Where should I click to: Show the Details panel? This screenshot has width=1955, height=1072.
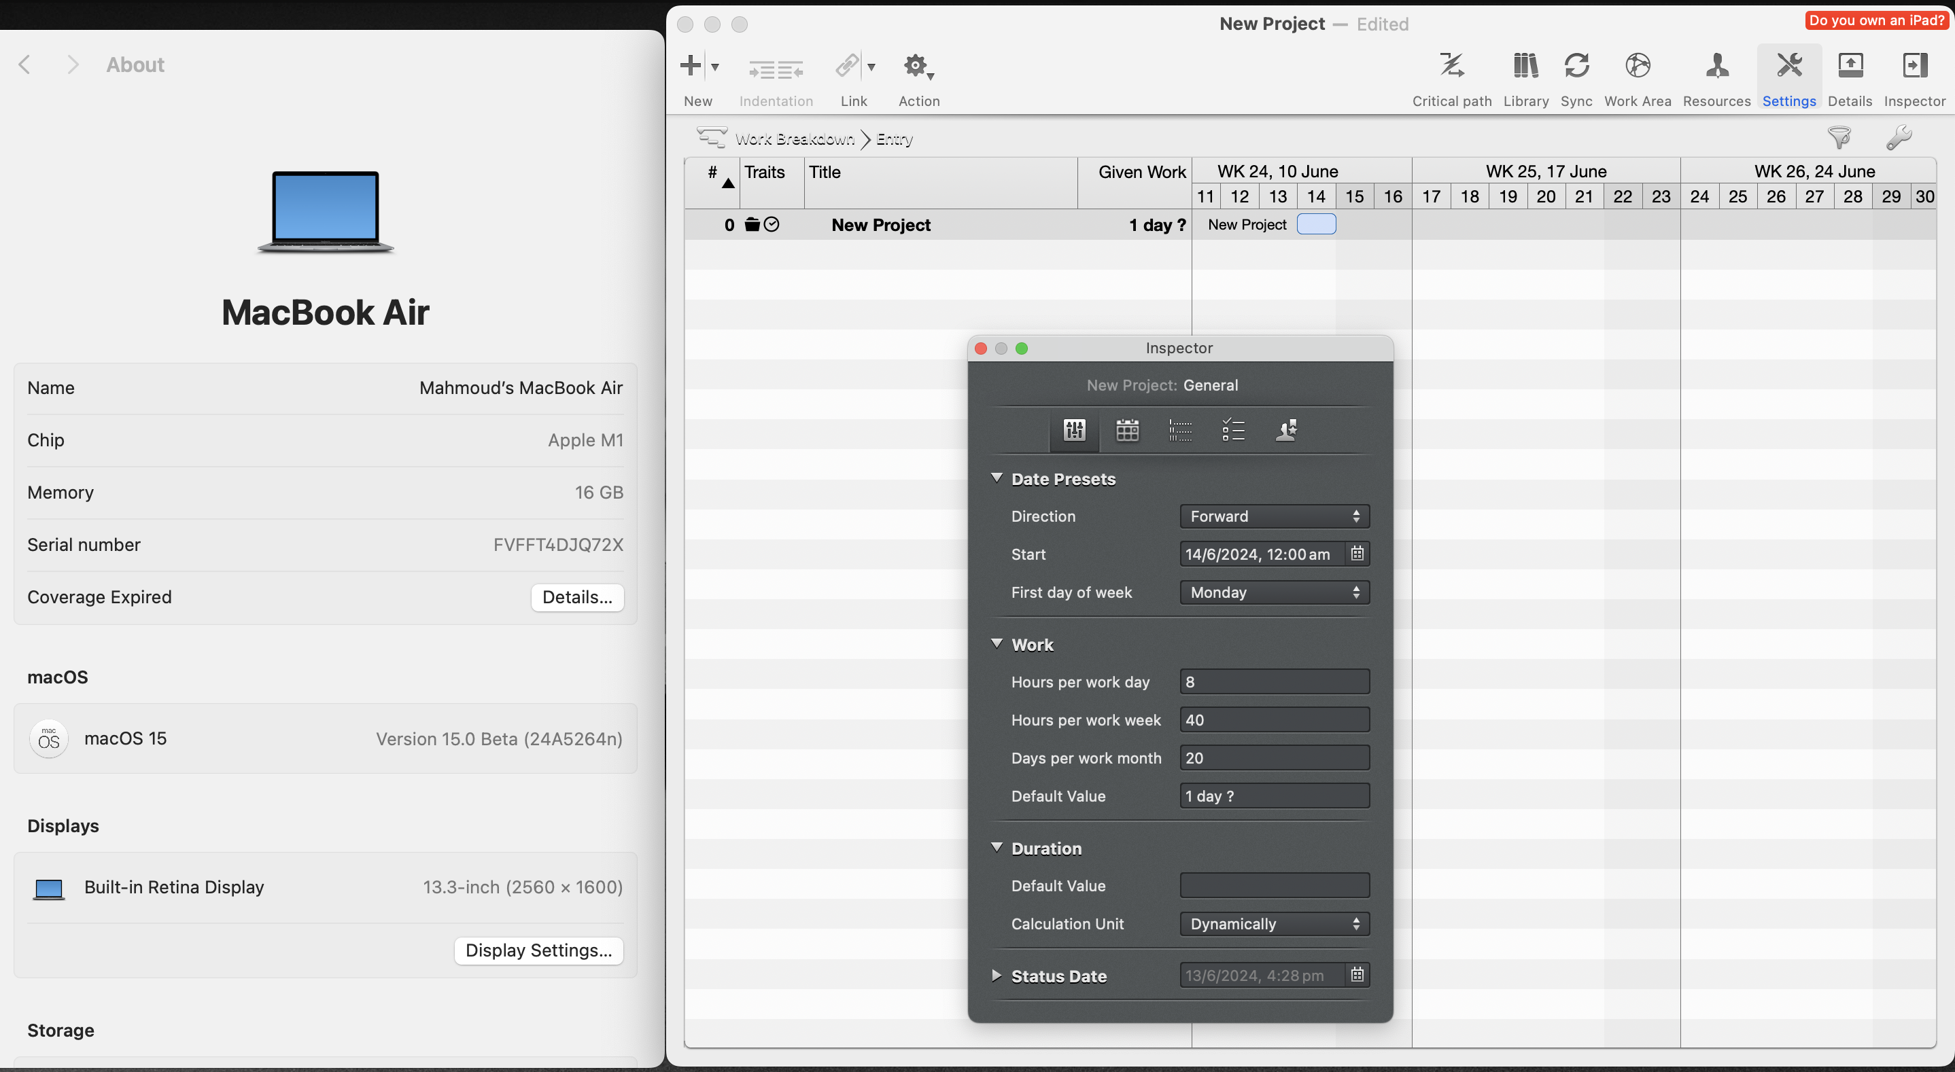1850,66
